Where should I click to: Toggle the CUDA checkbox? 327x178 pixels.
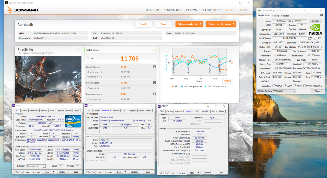285,86
